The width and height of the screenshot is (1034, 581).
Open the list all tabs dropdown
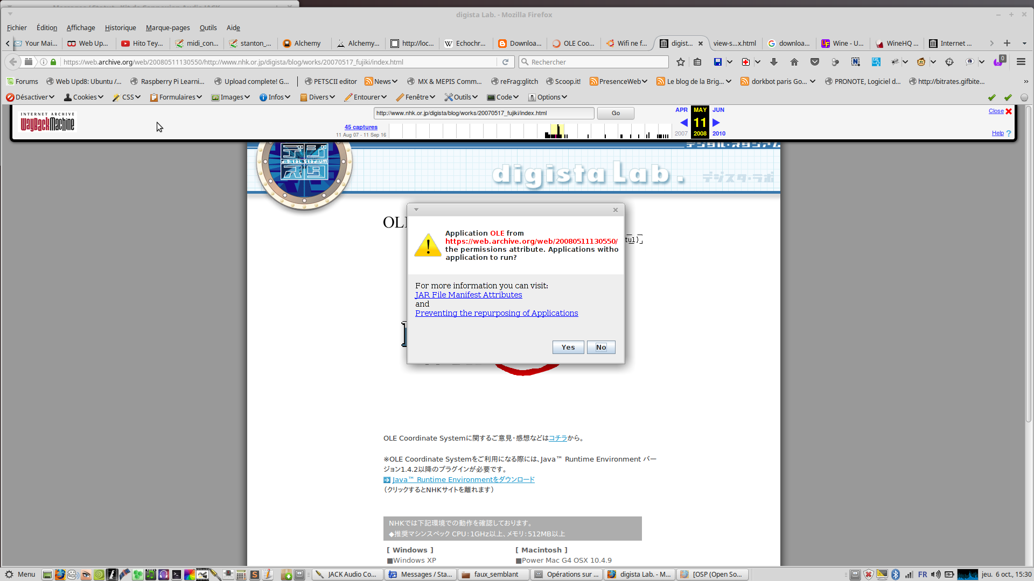pyautogui.click(x=1024, y=43)
